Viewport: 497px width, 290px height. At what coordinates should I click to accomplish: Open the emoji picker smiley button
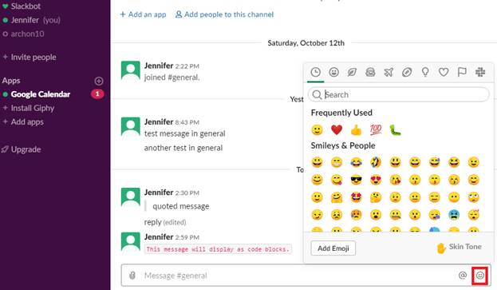point(480,276)
